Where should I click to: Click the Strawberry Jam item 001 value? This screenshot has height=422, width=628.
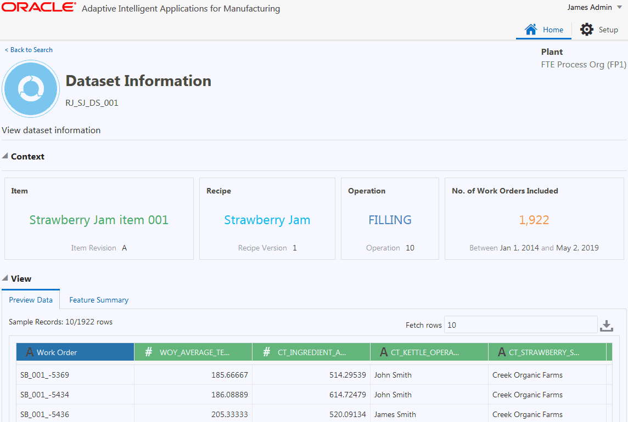(99, 220)
